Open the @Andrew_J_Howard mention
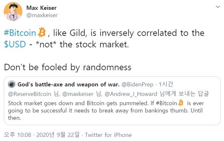 pyautogui.click(x=131, y=94)
